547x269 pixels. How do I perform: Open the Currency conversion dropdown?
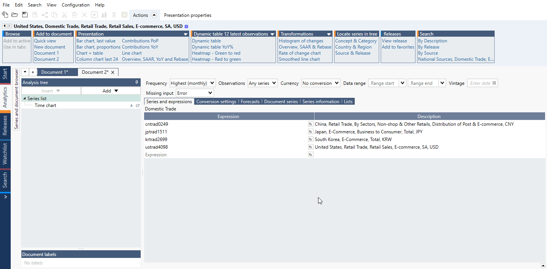(x=320, y=83)
